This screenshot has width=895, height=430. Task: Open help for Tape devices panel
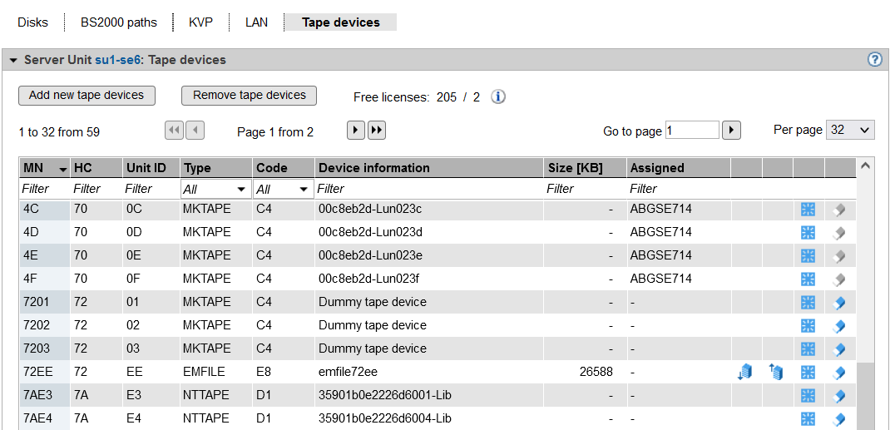(874, 60)
